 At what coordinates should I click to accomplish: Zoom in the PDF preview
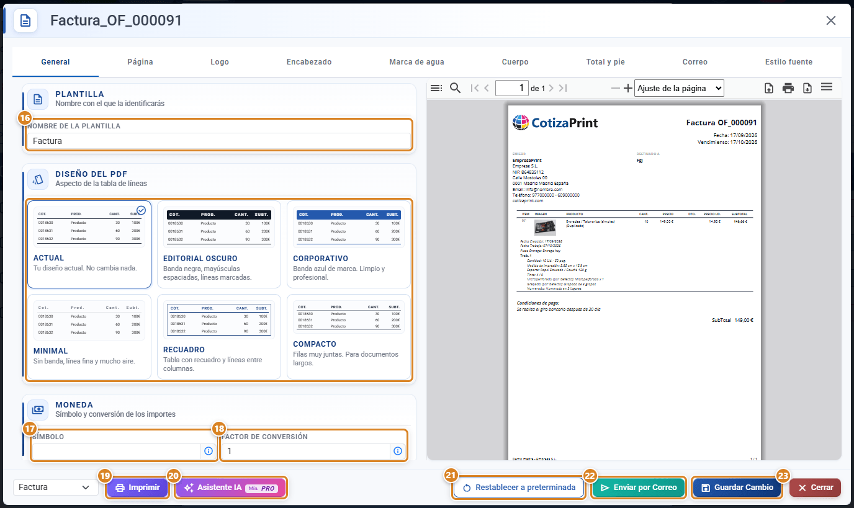pyautogui.click(x=628, y=88)
